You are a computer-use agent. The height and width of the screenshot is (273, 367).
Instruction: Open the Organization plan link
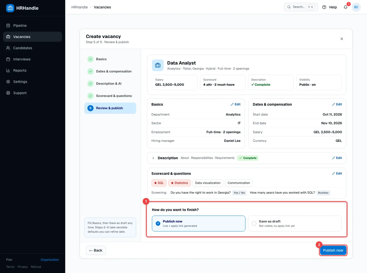(x=50, y=260)
